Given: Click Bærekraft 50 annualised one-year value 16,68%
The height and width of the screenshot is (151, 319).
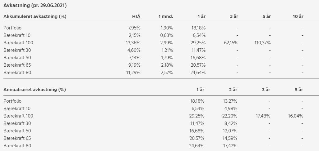Looking at the screenshot, I should point(197,131).
